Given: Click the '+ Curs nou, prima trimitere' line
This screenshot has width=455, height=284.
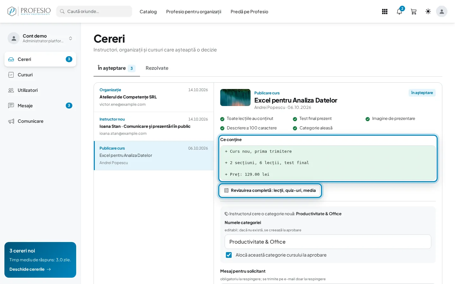Looking at the screenshot, I should (x=258, y=151).
